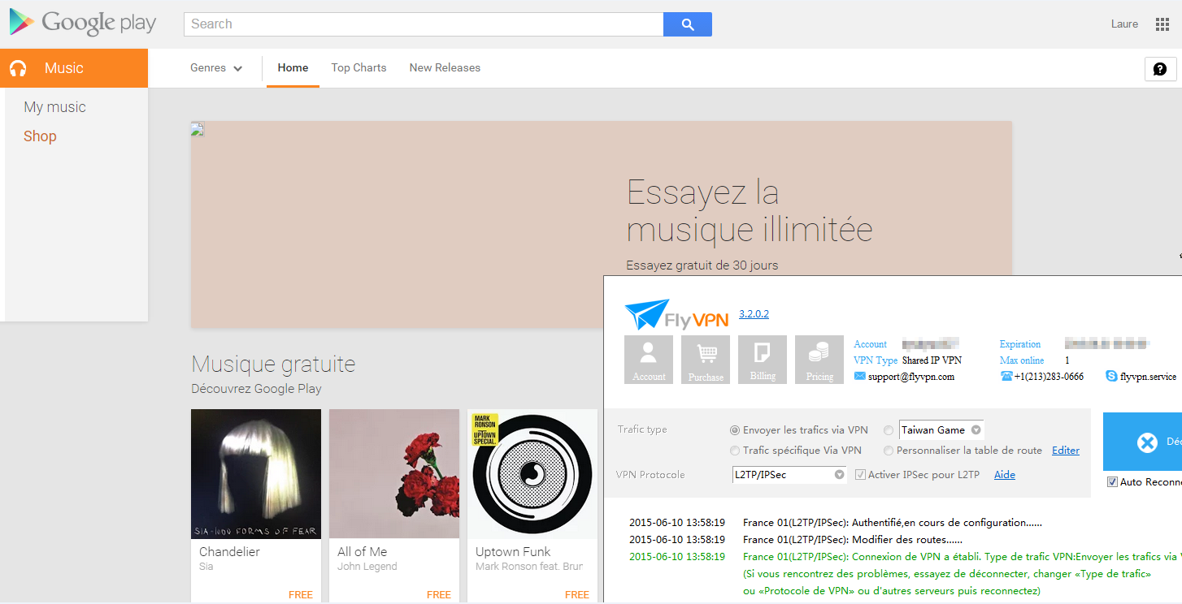The height and width of the screenshot is (604, 1182).
Task: Click the Aide link
Action: 1005,475
